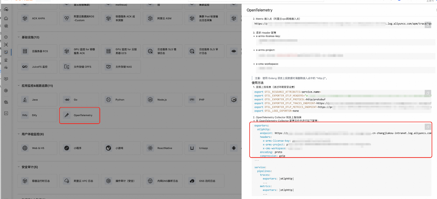
Task: Click the home icon in left sidebar
Action: pyautogui.click(x=6, y=18)
